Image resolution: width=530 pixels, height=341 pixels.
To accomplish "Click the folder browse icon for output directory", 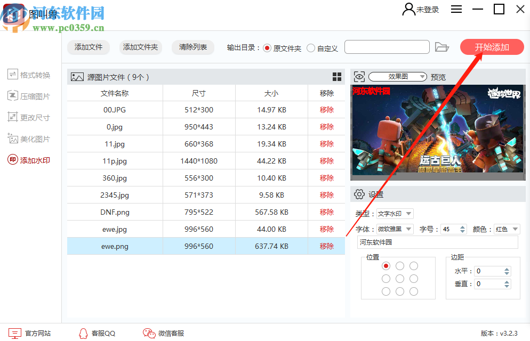I will point(442,47).
